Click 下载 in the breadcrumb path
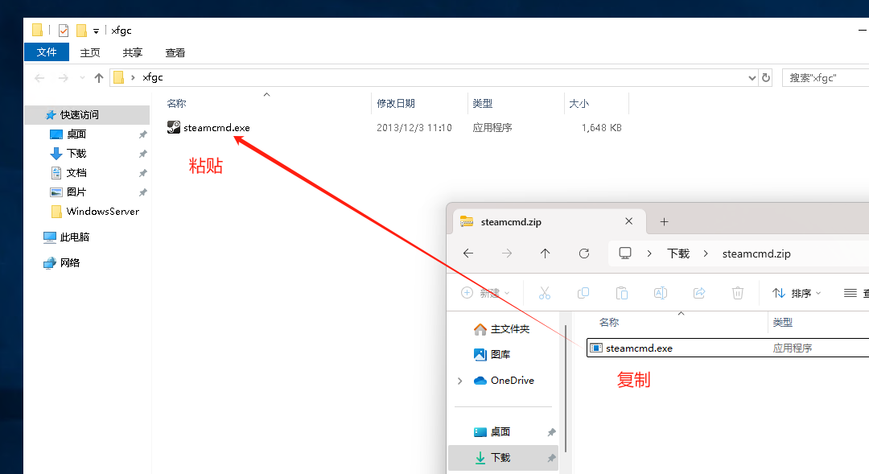This screenshot has width=869, height=474. (678, 254)
